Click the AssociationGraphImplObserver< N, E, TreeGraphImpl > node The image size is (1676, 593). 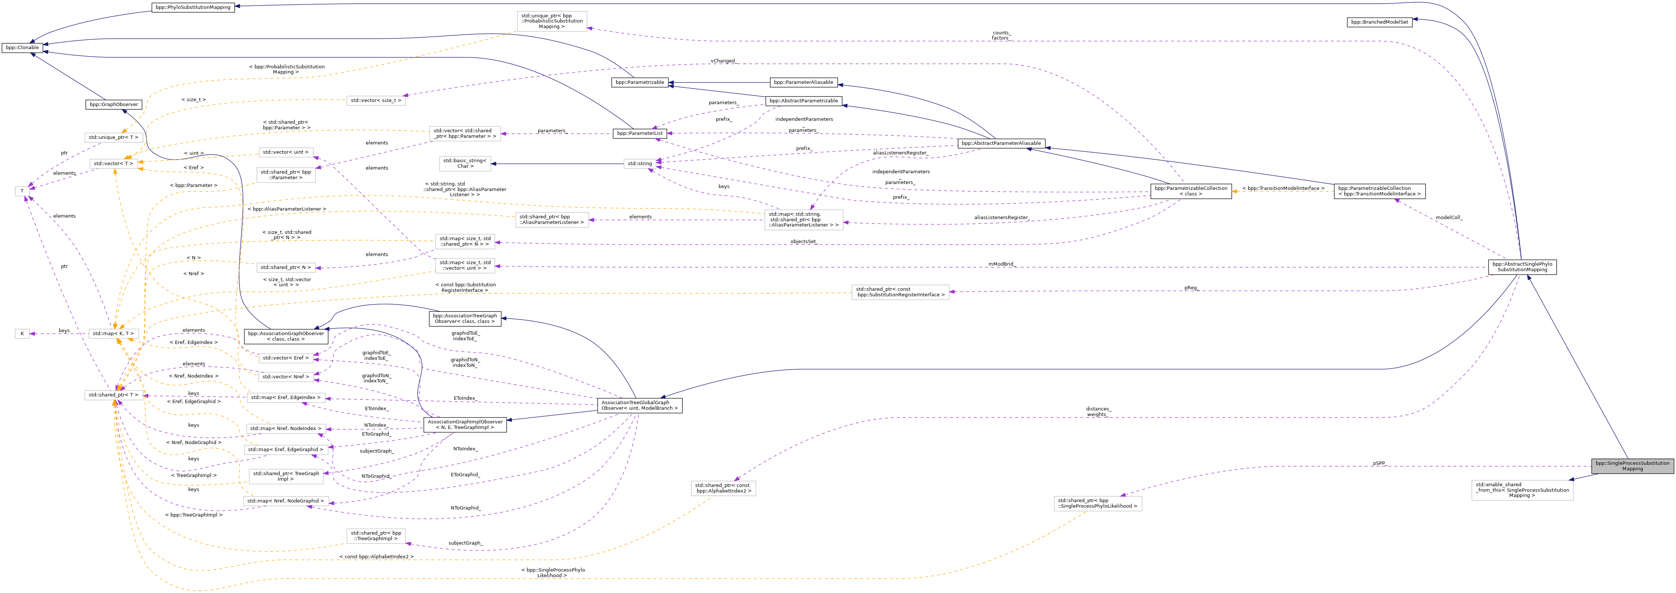point(464,425)
